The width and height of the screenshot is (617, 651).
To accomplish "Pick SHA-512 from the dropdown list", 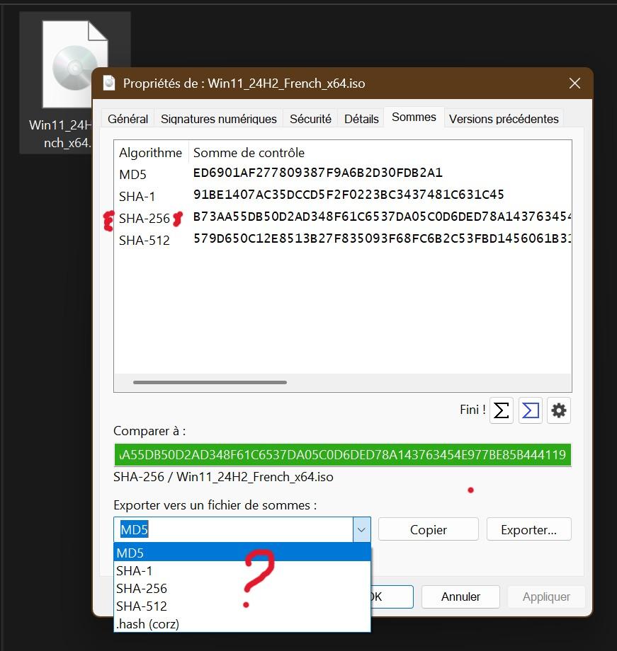I will pyautogui.click(x=242, y=606).
